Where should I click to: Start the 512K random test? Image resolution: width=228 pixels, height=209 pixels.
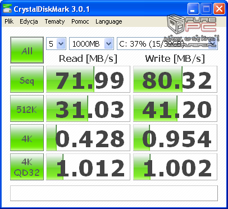click(x=27, y=108)
